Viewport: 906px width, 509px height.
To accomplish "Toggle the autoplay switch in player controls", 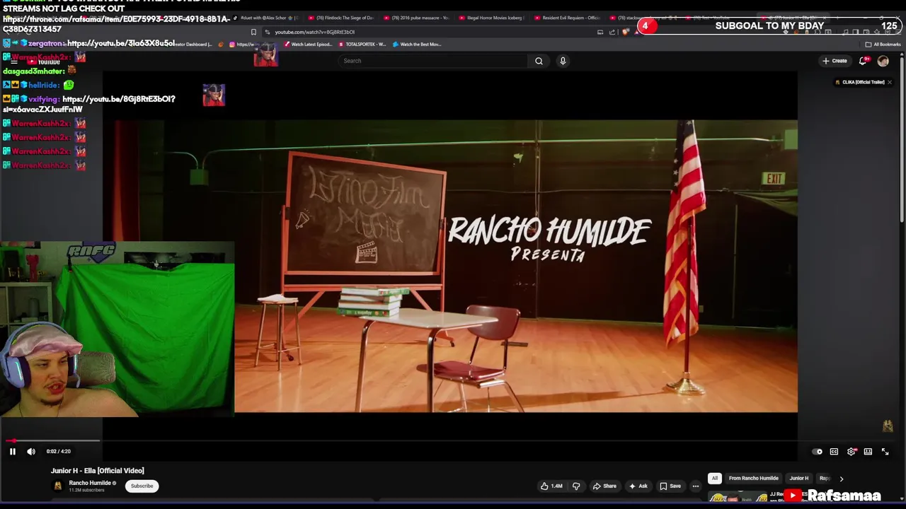I will (x=818, y=452).
